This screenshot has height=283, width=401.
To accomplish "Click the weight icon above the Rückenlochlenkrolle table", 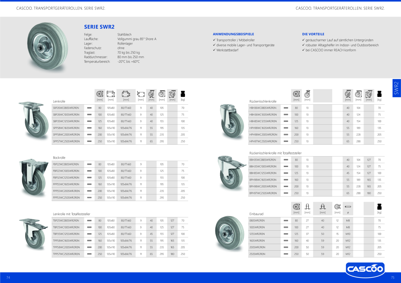I will [x=379, y=94].
